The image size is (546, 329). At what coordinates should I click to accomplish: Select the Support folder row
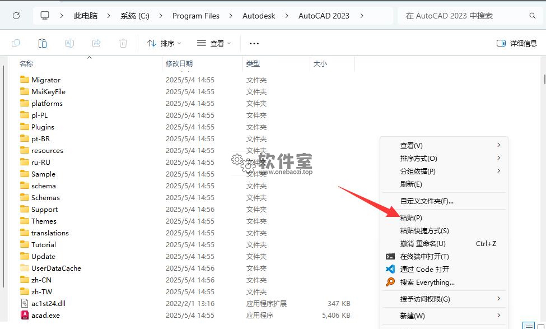186,209
